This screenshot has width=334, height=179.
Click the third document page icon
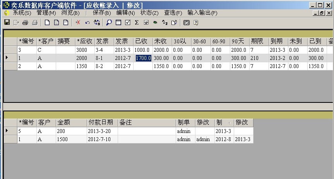tap(66, 22)
